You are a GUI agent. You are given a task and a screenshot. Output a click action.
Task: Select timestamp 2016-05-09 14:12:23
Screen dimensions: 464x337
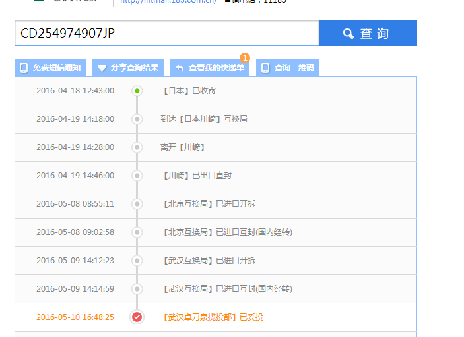click(75, 261)
